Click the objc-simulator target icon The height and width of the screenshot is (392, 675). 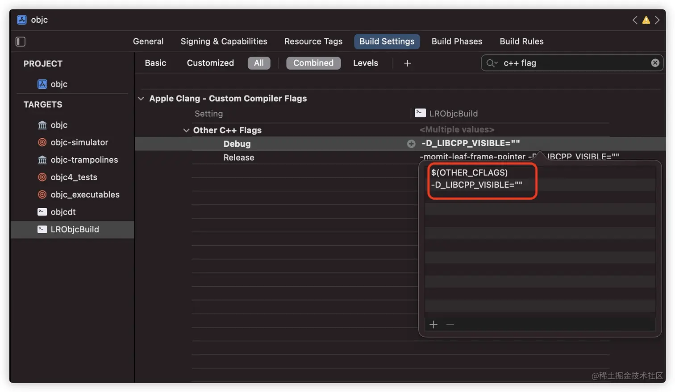42,142
